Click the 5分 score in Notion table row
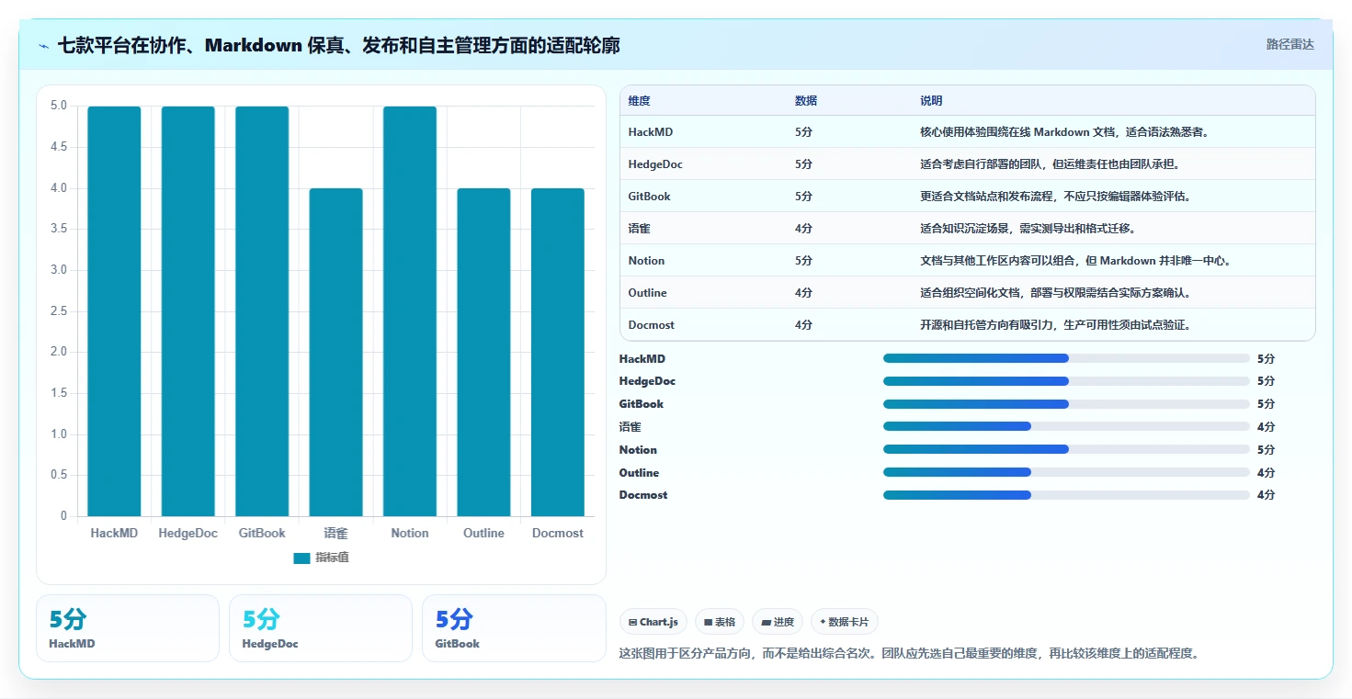 [803, 261]
